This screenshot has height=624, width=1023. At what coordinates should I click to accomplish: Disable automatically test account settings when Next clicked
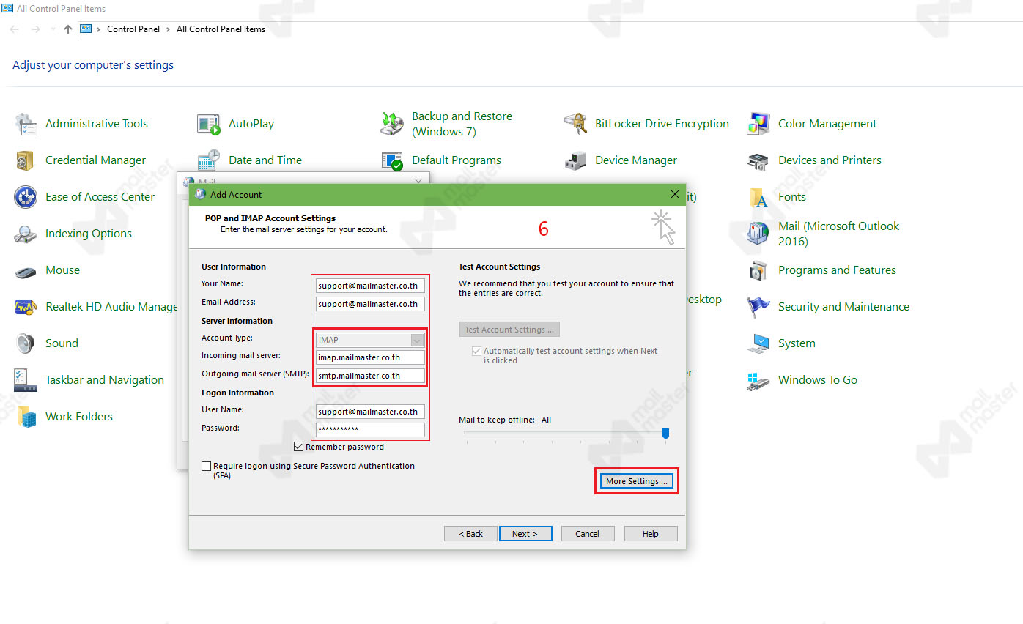[x=476, y=351]
